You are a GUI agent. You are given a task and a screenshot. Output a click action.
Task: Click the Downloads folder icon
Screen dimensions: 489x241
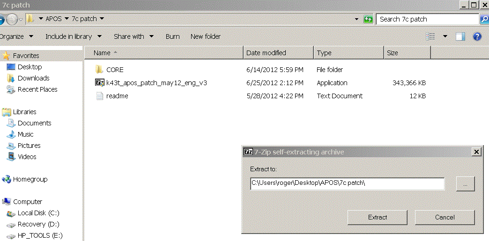pyautogui.click(x=11, y=78)
